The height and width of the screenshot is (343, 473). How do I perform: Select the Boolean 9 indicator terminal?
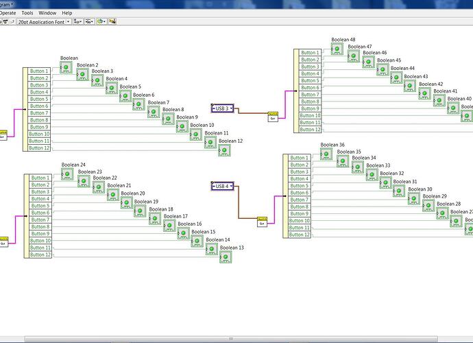182,126
